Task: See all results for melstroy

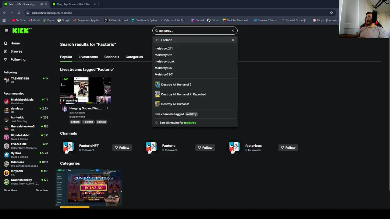Action: pyautogui.click(x=195, y=123)
